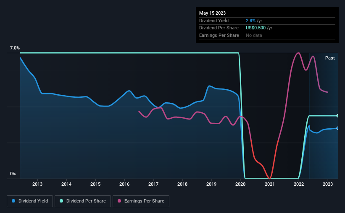Toggle the Dividend Yield legend button

click(29, 201)
